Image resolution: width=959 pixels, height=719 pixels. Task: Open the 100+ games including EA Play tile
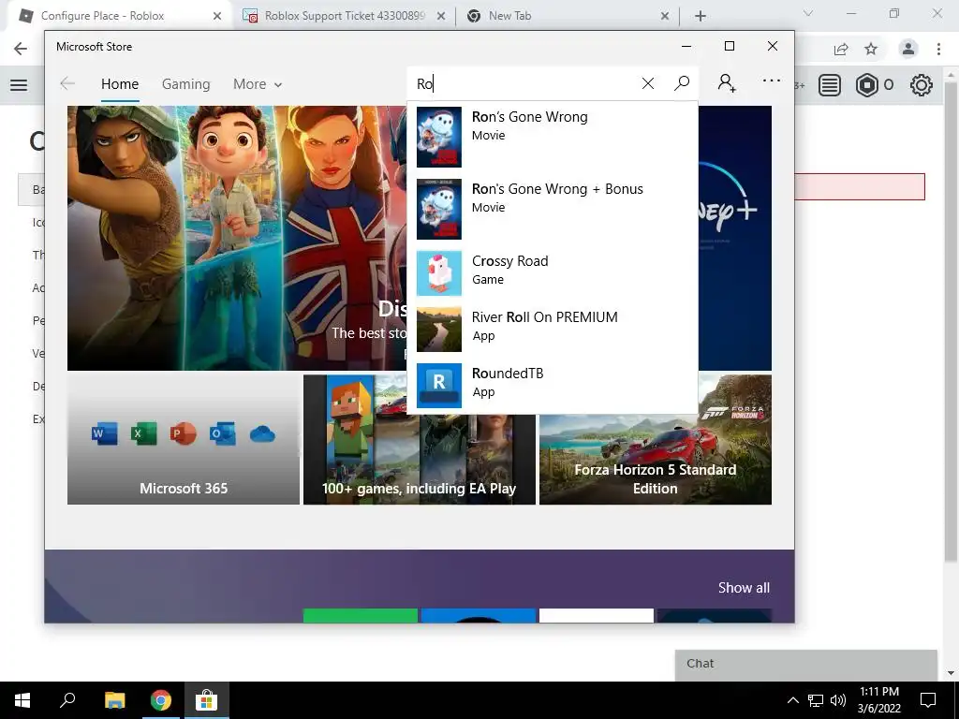[420, 440]
